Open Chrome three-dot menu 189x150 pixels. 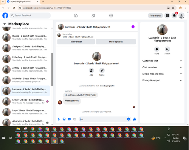186,8
